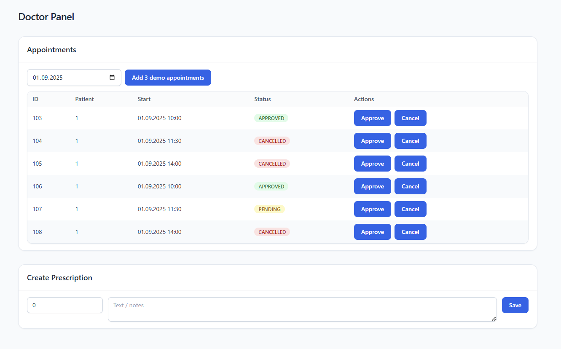Click the start time of appointment 103
561x349 pixels.
tap(160, 118)
